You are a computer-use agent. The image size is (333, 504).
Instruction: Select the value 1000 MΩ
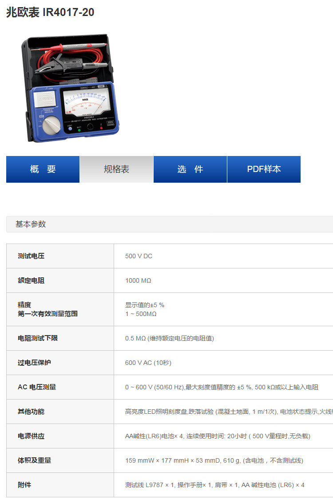pyautogui.click(x=138, y=280)
